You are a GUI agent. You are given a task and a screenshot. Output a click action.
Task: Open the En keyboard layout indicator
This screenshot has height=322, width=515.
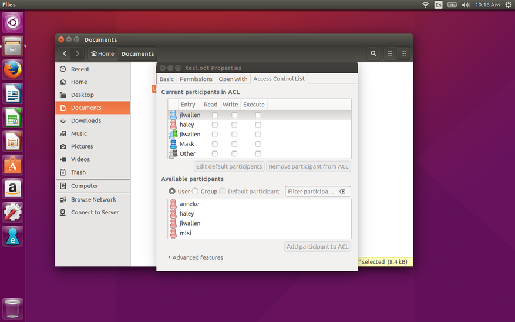click(x=439, y=5)
